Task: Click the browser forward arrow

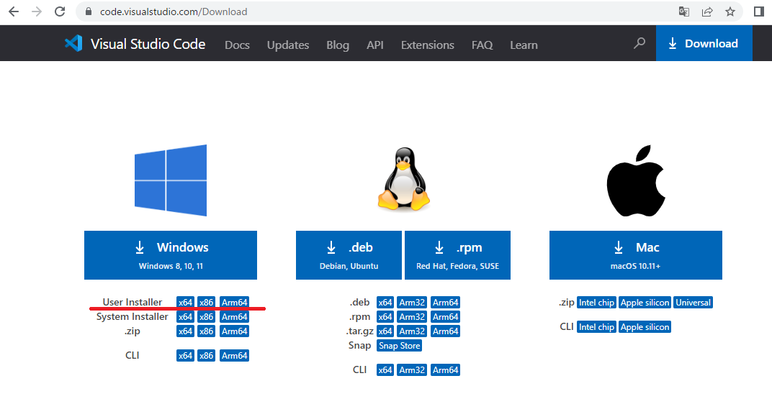Action: [x=37, y=12]
